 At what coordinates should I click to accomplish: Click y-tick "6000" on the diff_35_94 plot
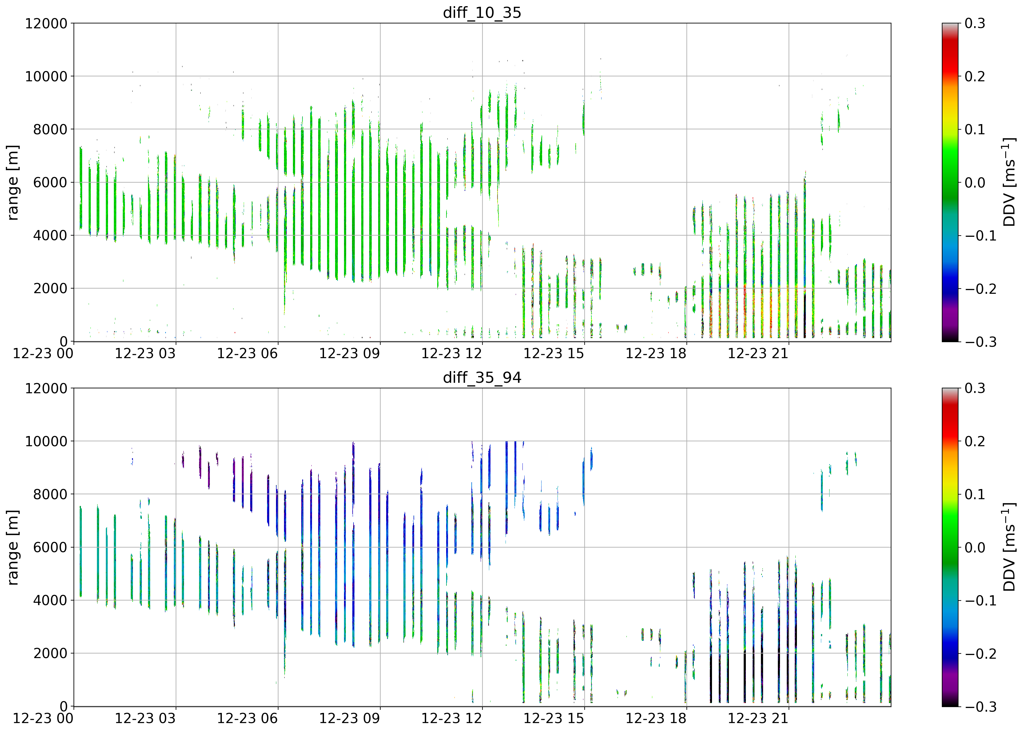(x=50, y=548)
